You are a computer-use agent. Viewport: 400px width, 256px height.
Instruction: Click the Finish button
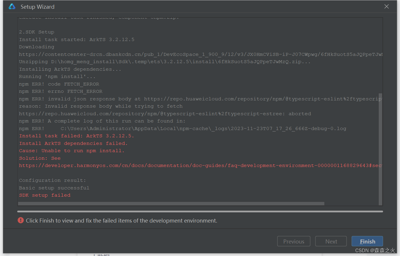367,241
